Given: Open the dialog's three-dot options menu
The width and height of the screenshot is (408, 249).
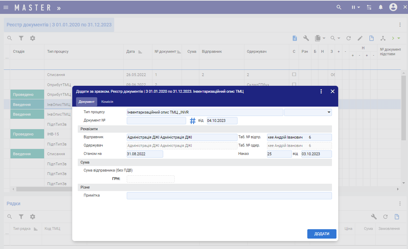Looking at the screenshot, I should click(321, 91).
